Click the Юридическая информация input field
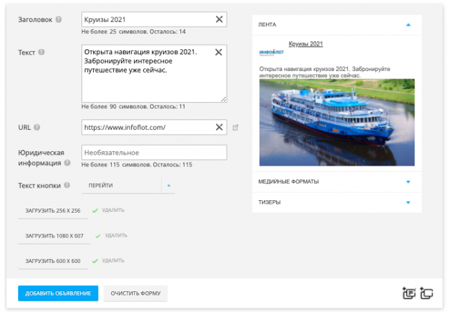 tap(154, 153)
